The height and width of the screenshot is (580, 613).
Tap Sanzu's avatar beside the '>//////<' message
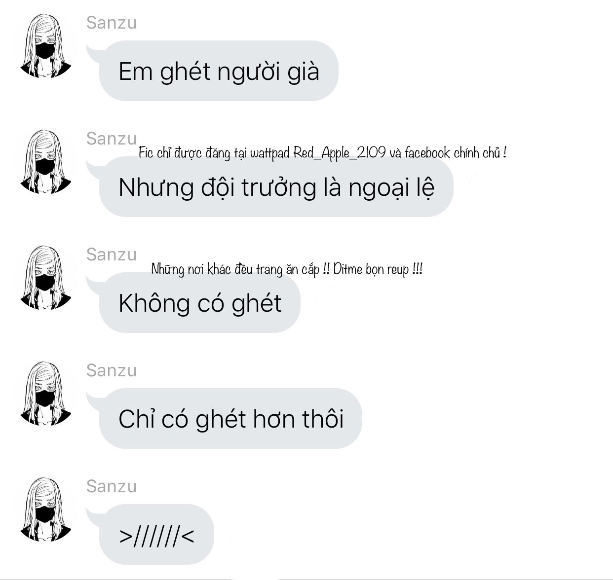click(x=45, y=509)
